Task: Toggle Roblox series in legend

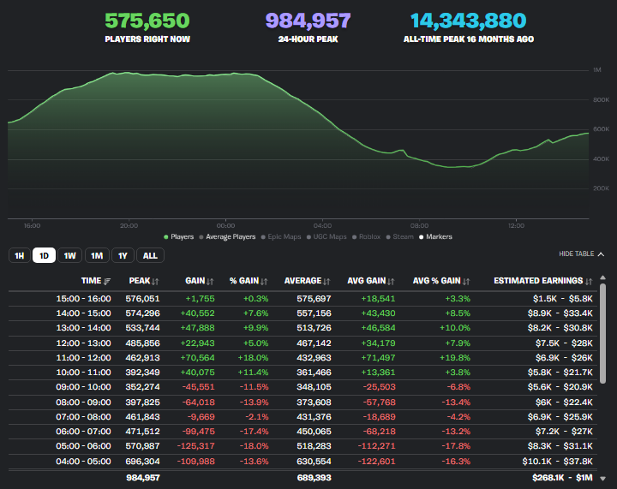Action: tap(367, 236)
